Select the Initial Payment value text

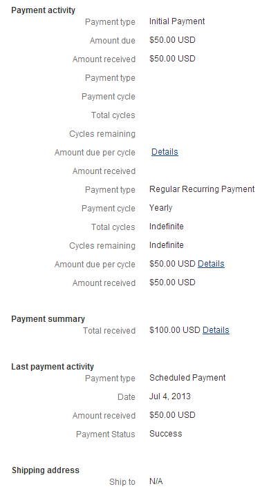coord(177,21)
